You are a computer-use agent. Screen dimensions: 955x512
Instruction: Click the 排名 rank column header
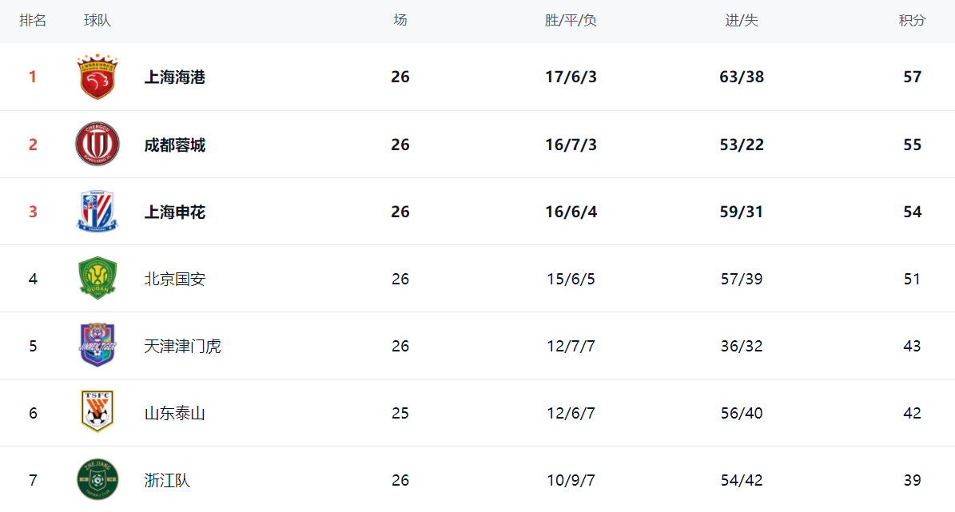(33, 21)
